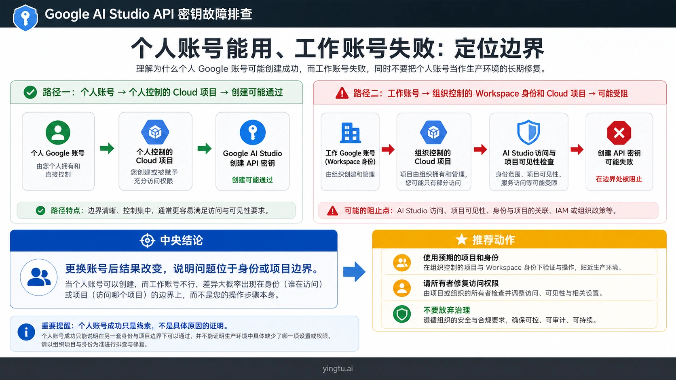Click the green 创建可能通过 text in card
This screenshot has width=676, height=380.
(x=252, y=180)
